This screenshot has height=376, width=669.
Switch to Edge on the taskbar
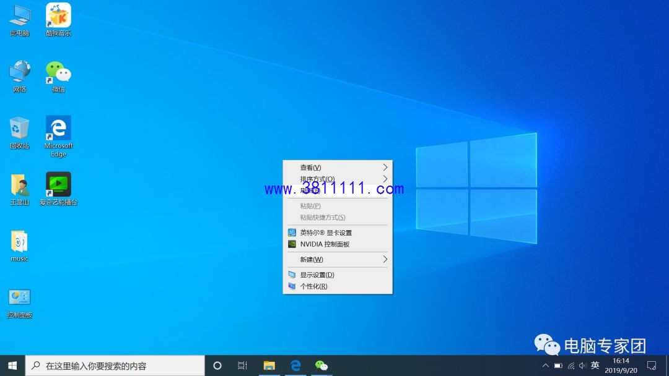295,365
